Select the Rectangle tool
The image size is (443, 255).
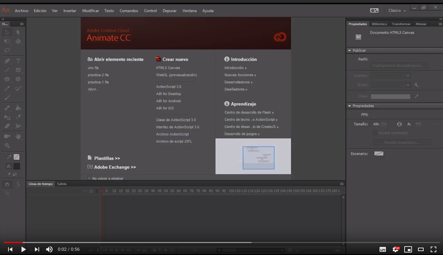coord(18,70)
